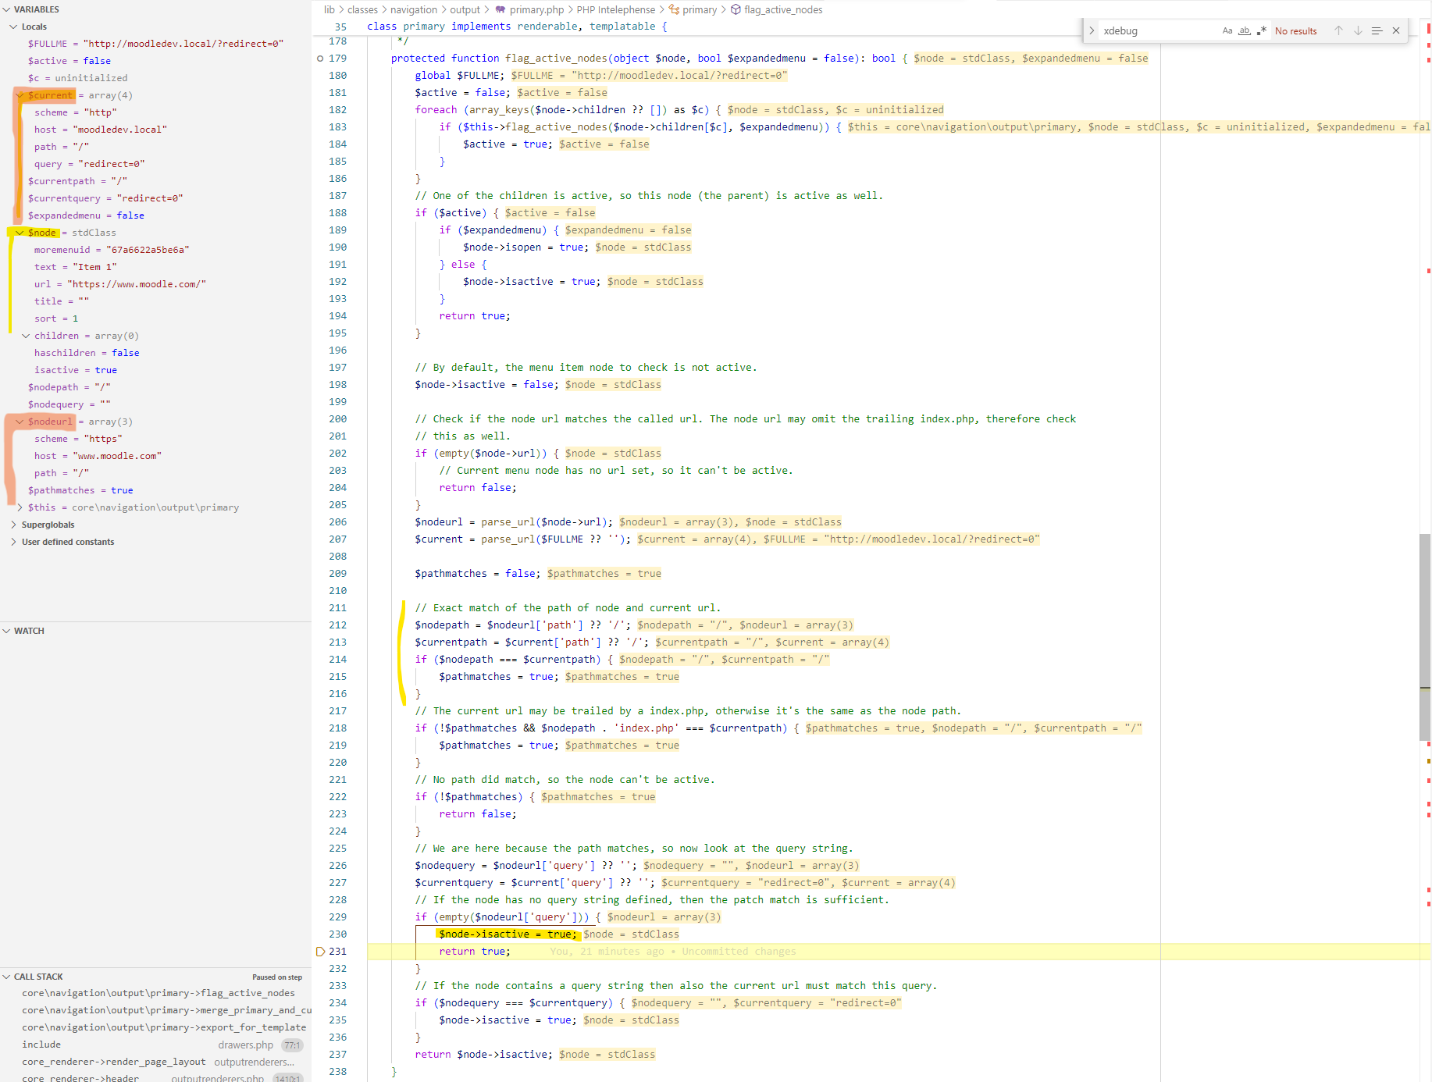Click the vertical scrollbar thumb in editor
The height and width of the screenshot is (1082, 1432).
click(x=1425, y=636)
